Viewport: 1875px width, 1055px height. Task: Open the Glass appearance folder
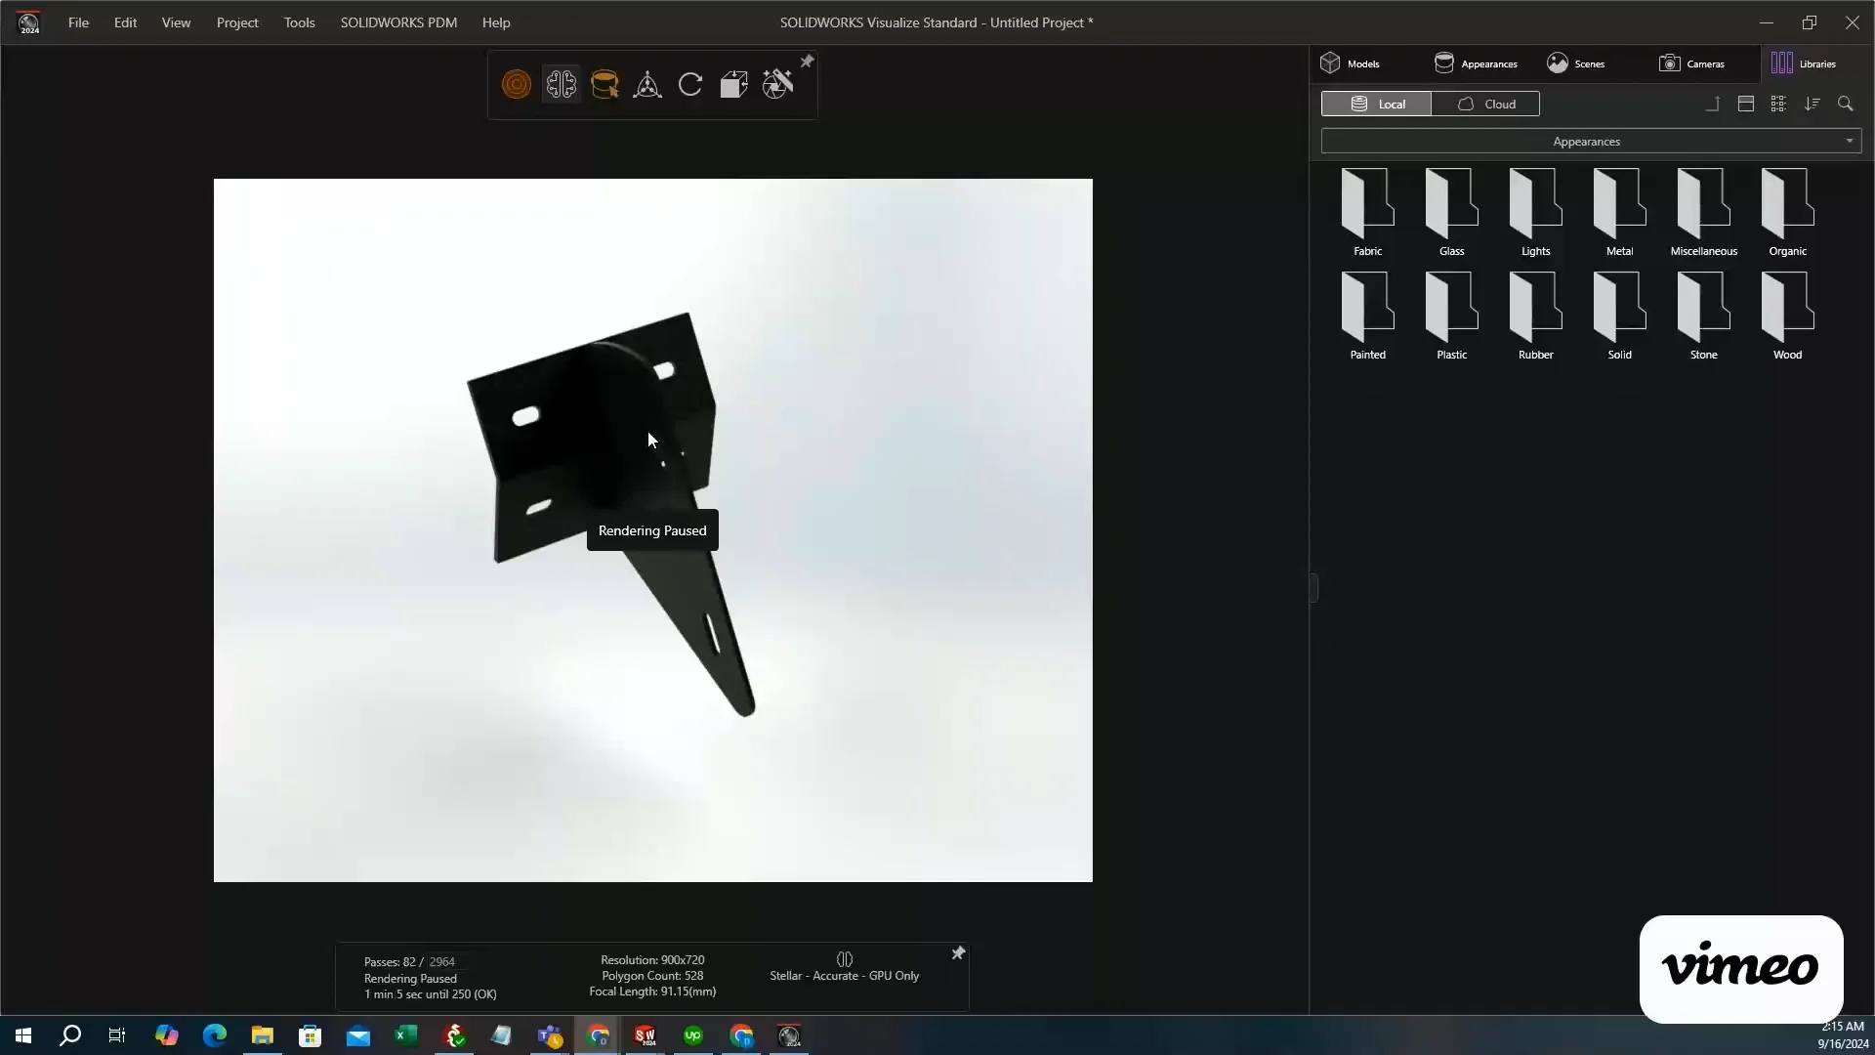click(1452, 211)
